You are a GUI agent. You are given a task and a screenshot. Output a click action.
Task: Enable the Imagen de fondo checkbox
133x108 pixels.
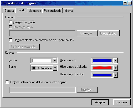(x=11, y=22)
